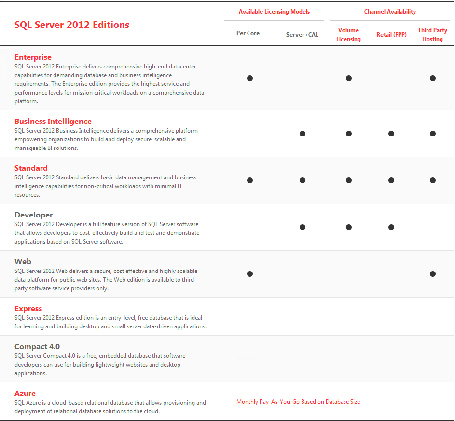Click the Business Intelligence description paragraph

point(106,139)
